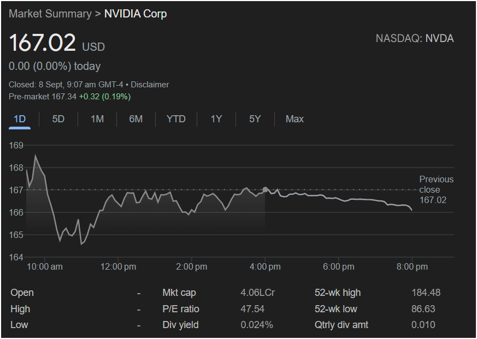477x339 pixels.
Task: Select the 1D time range tab
Action: pyautogui.click(x=20, y=119)
